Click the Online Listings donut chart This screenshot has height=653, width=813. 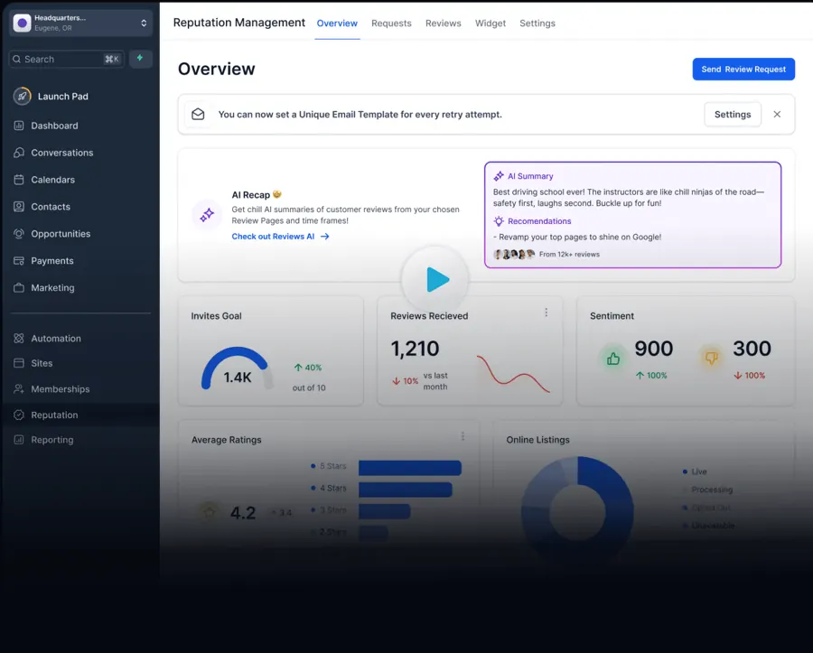point(577,511)
